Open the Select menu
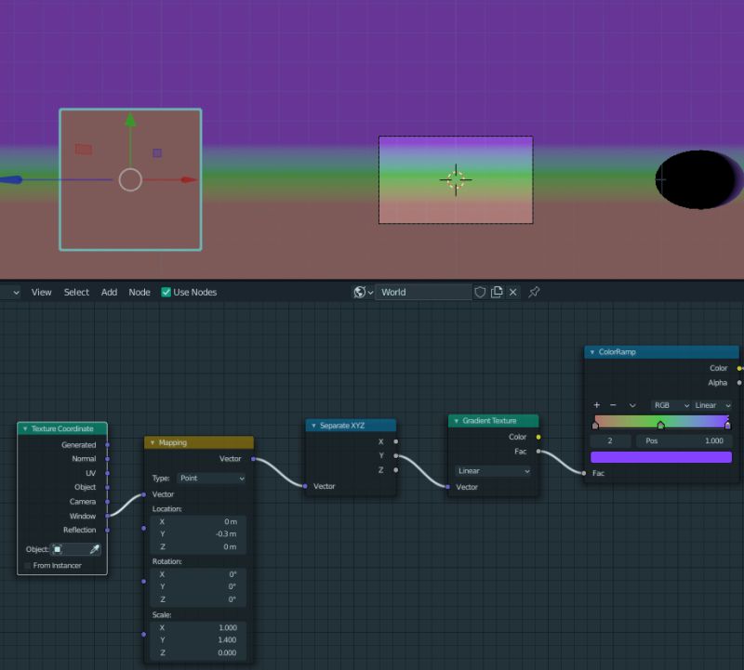744x670 pixels. point(76,292)
